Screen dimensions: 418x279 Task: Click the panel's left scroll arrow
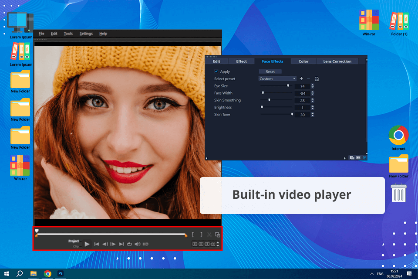[206, 158]
